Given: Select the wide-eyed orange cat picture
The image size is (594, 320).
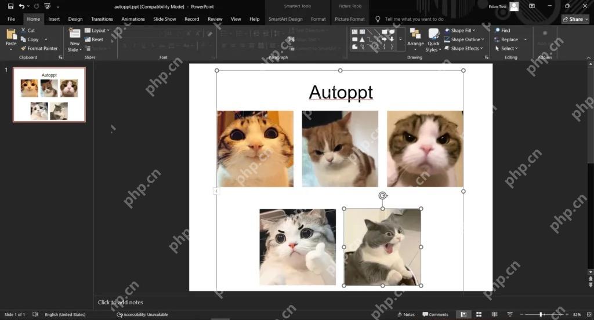Looking at the screenshot, I should tap(255, 148).
